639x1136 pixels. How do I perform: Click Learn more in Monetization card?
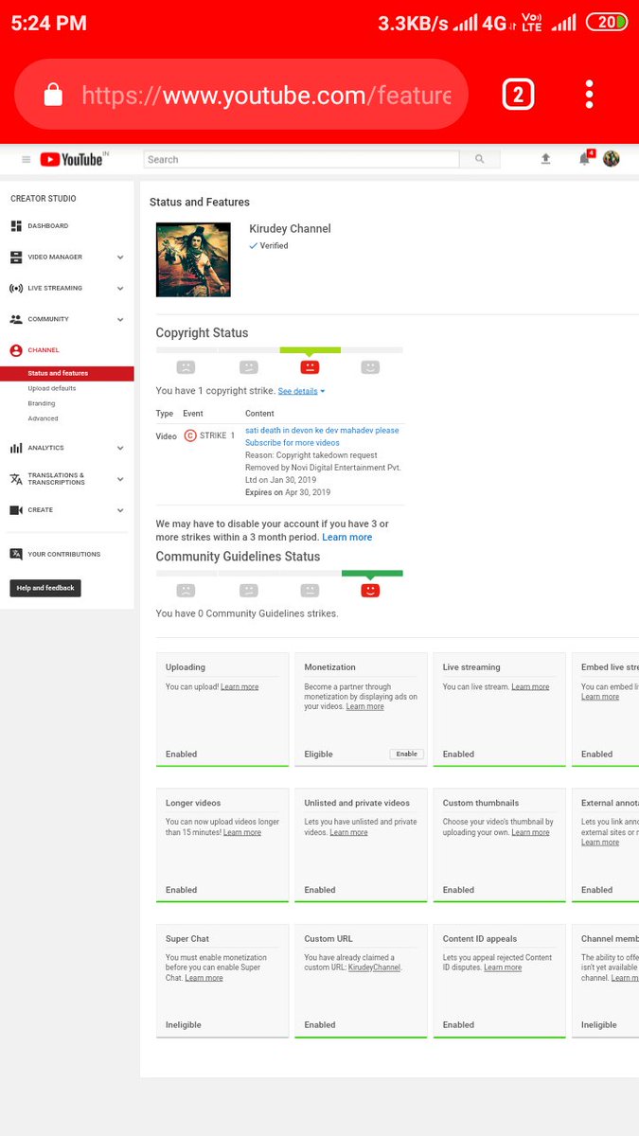pos(365,707)
